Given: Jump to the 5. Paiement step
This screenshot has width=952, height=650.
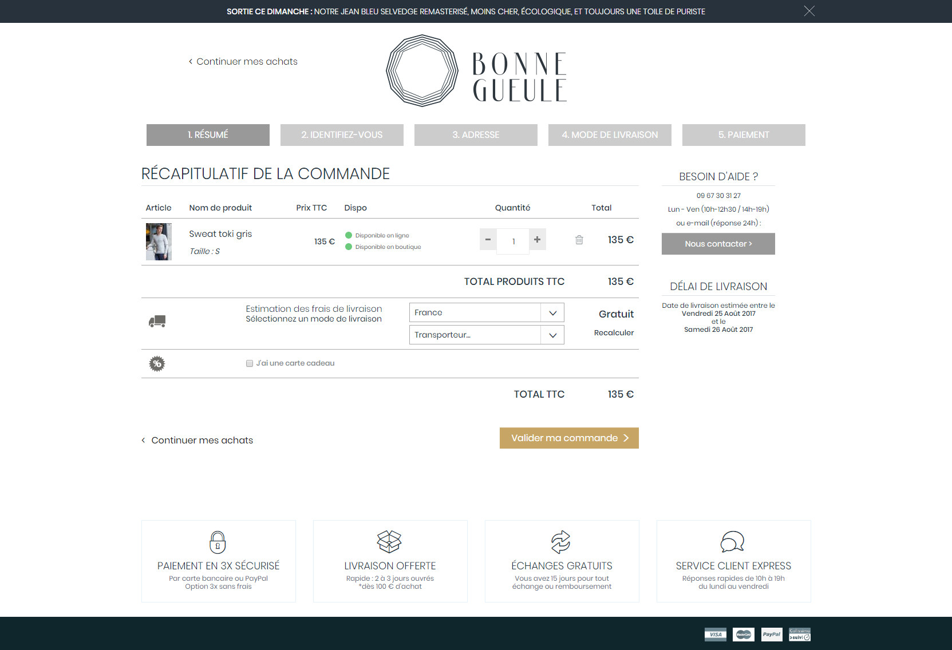Looking at the screenshot, I should pos(744,135).
